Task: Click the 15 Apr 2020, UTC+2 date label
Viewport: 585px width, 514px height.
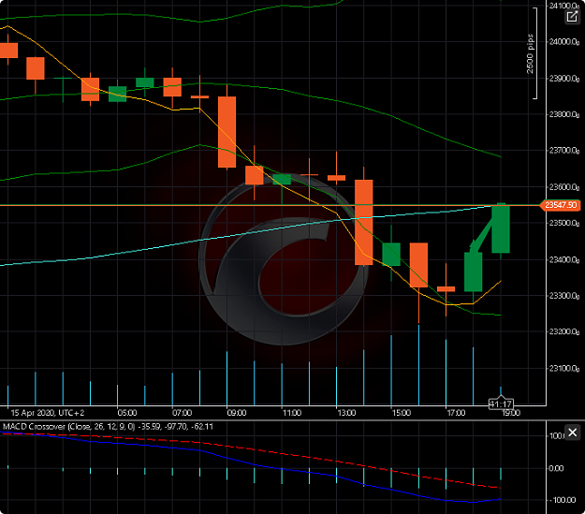Action: tap(48, 413)
